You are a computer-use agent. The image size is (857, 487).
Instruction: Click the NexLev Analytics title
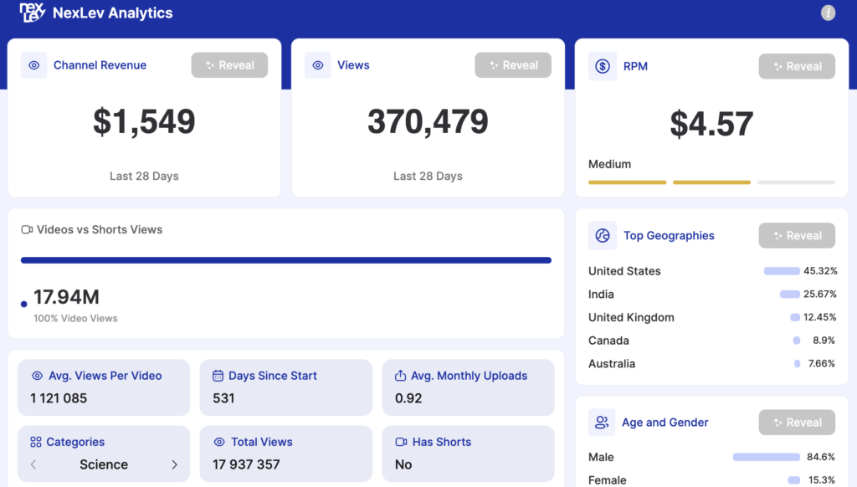(x=113, y=13)
